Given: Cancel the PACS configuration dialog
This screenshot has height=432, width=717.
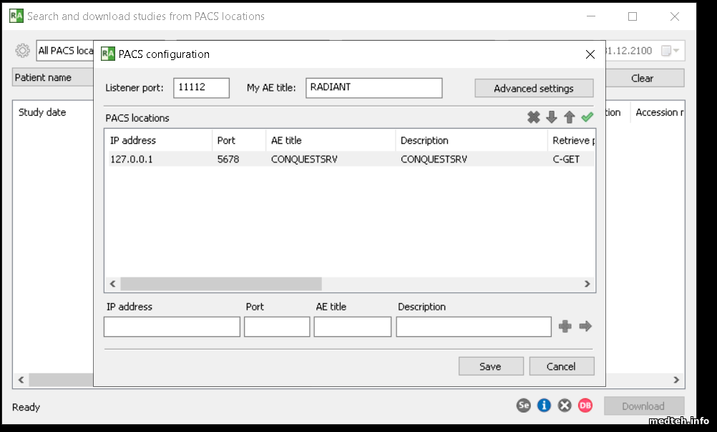Looking at the screenshot, I should [x=561, y=366].
